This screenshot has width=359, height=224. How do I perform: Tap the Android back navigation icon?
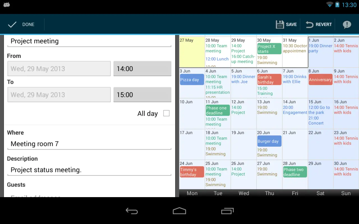tap(132, 211)
